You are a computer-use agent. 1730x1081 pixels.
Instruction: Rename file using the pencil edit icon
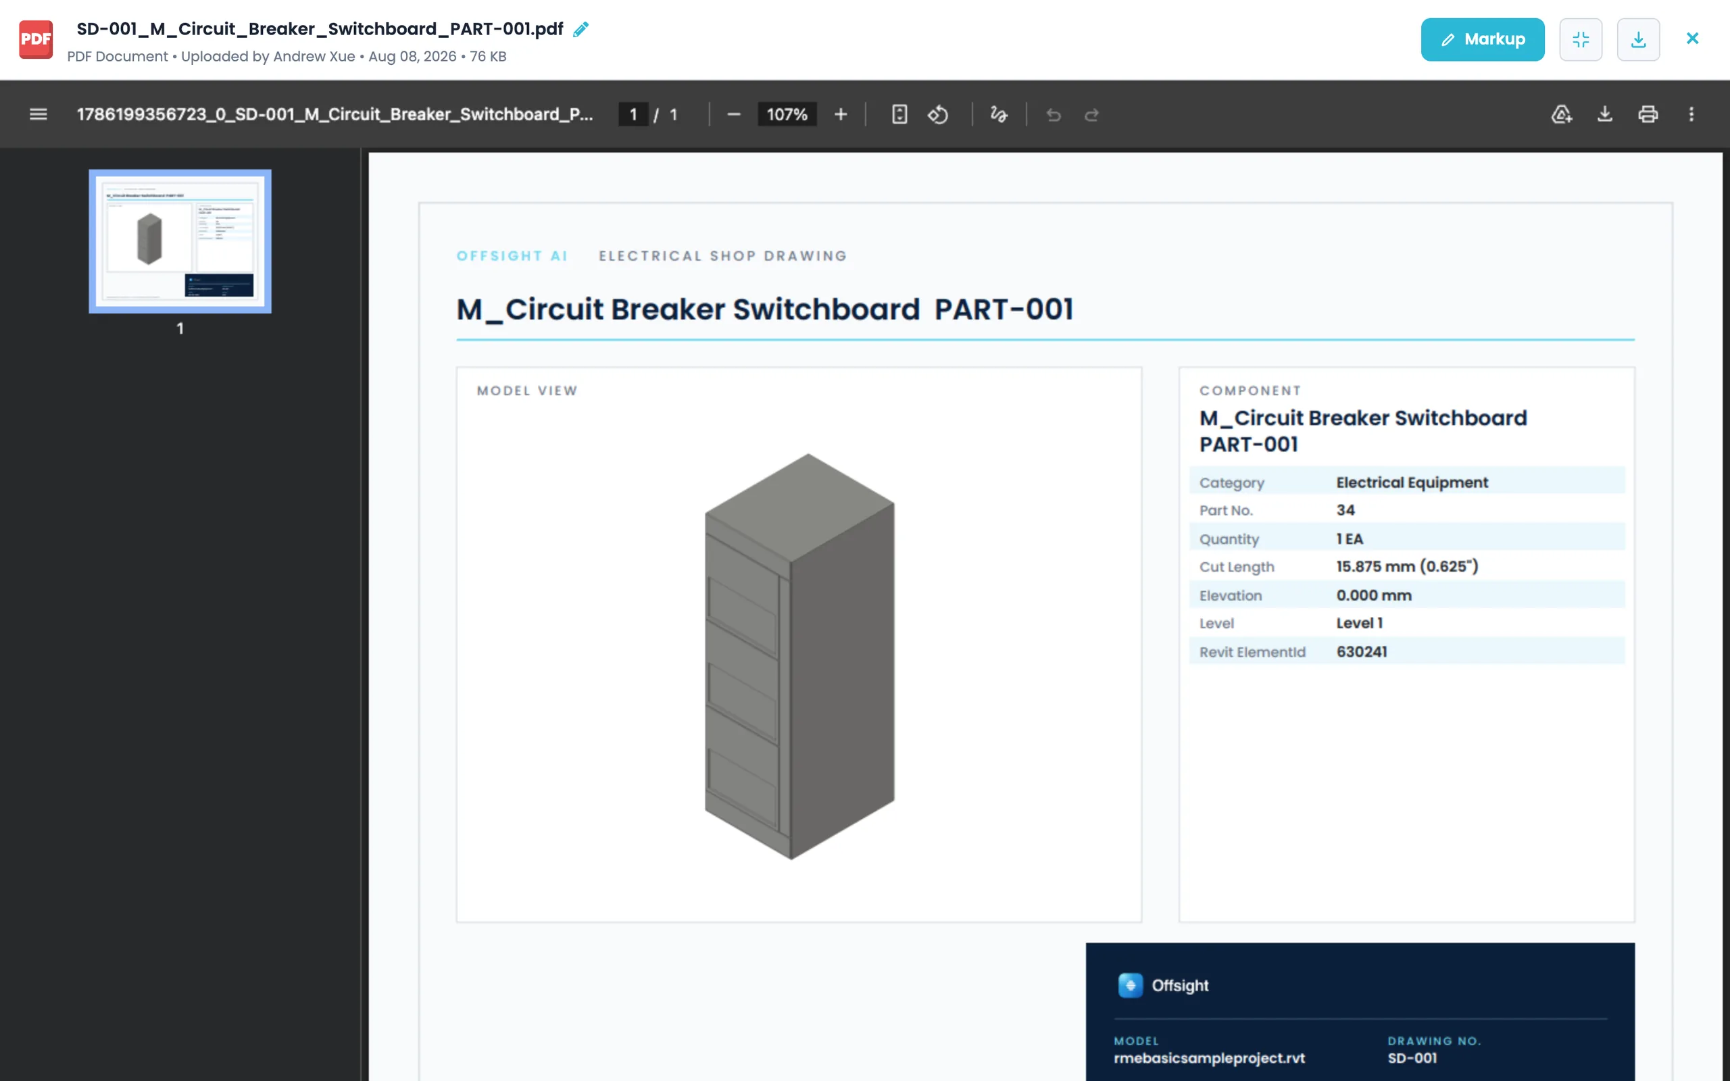click(581, 29)
